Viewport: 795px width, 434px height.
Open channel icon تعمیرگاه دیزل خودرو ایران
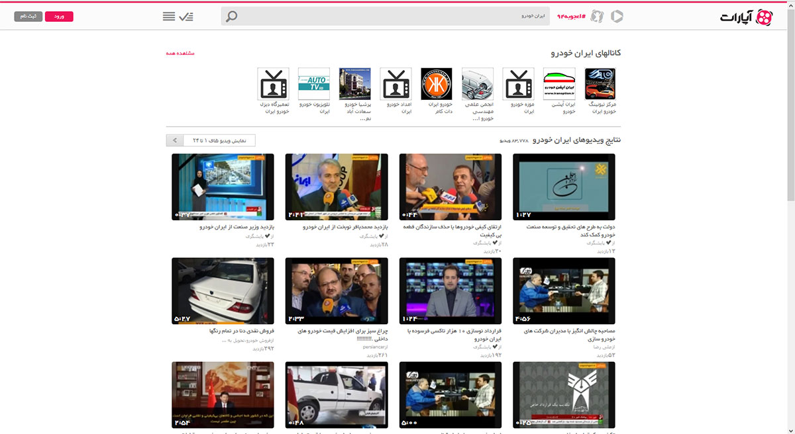click(x=273, y=84)
